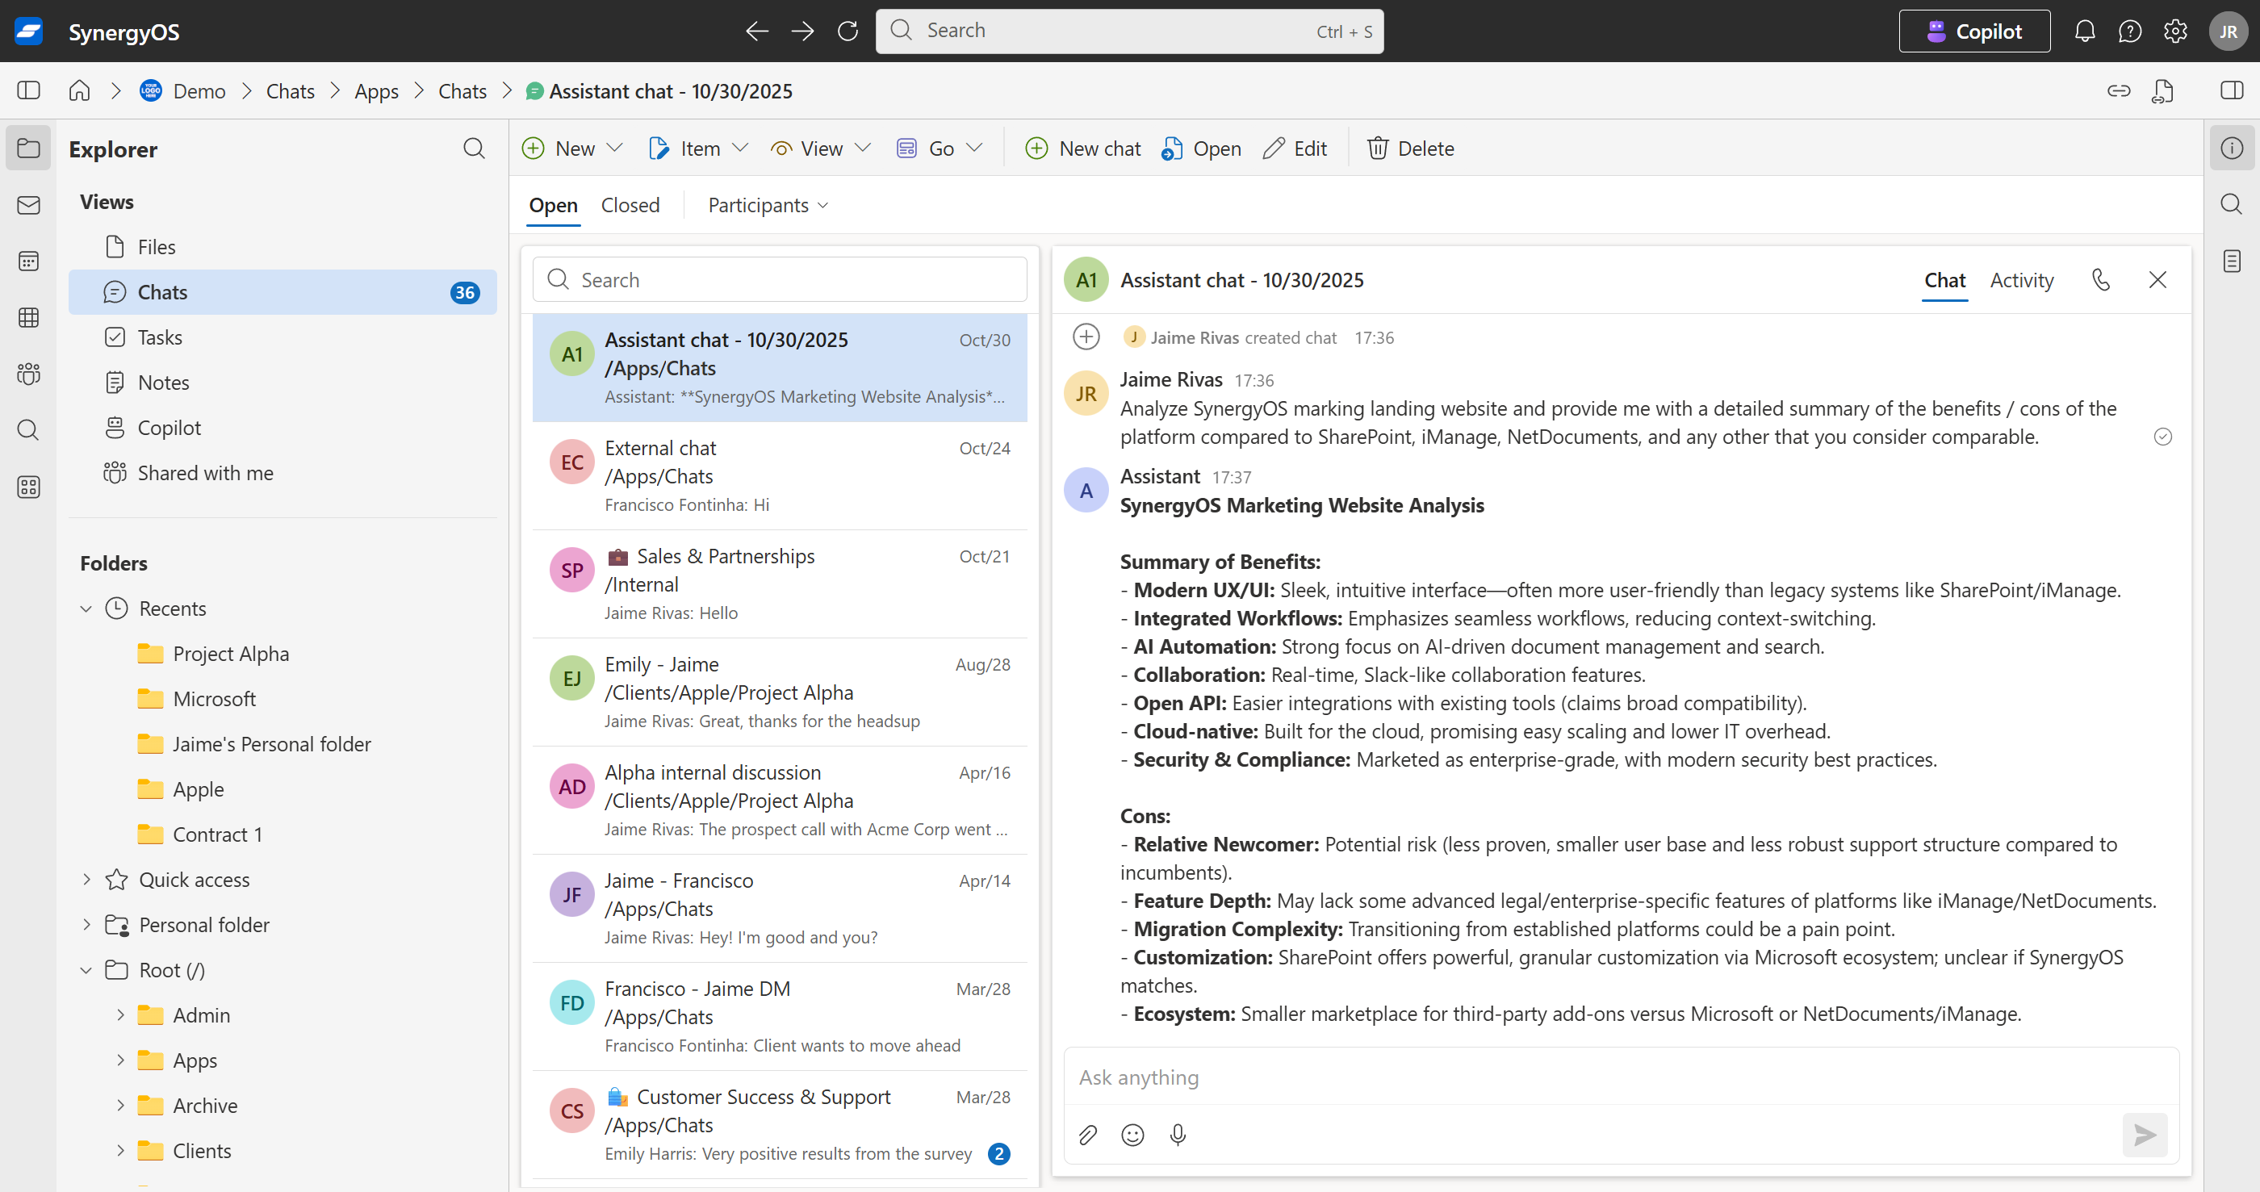Open the Sales & Partnerships chat
The image size is (2260, 1192).
click(x=779, y=583)
